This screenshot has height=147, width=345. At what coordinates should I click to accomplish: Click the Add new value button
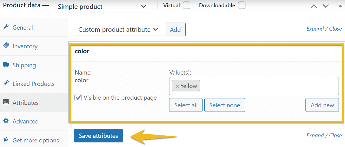pos(322,105)
